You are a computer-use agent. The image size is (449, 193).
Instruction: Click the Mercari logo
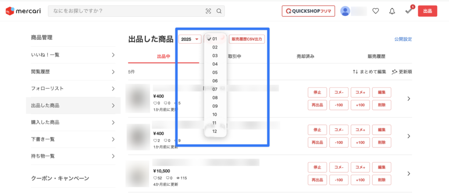click(x=24, y=11)
